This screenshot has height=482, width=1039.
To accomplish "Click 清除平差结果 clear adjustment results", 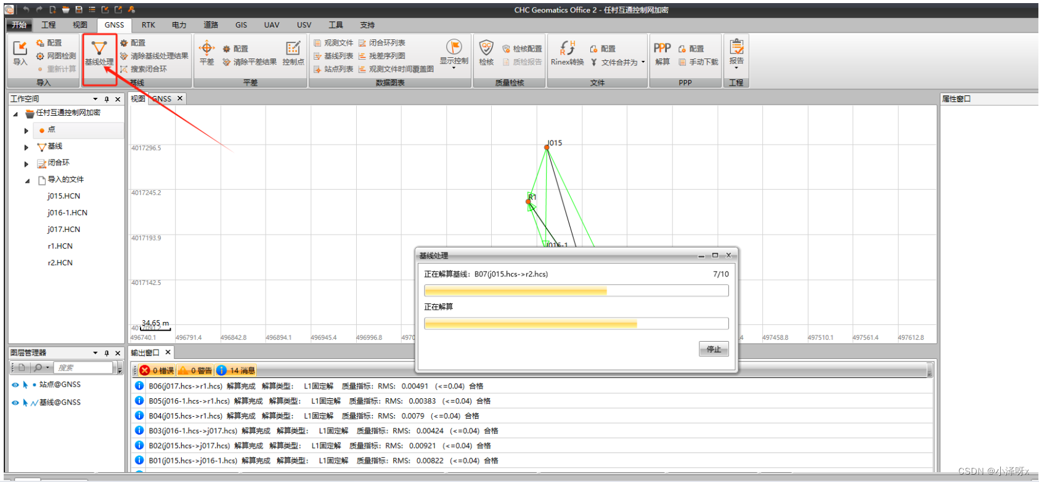I will [x=250, y=62].
